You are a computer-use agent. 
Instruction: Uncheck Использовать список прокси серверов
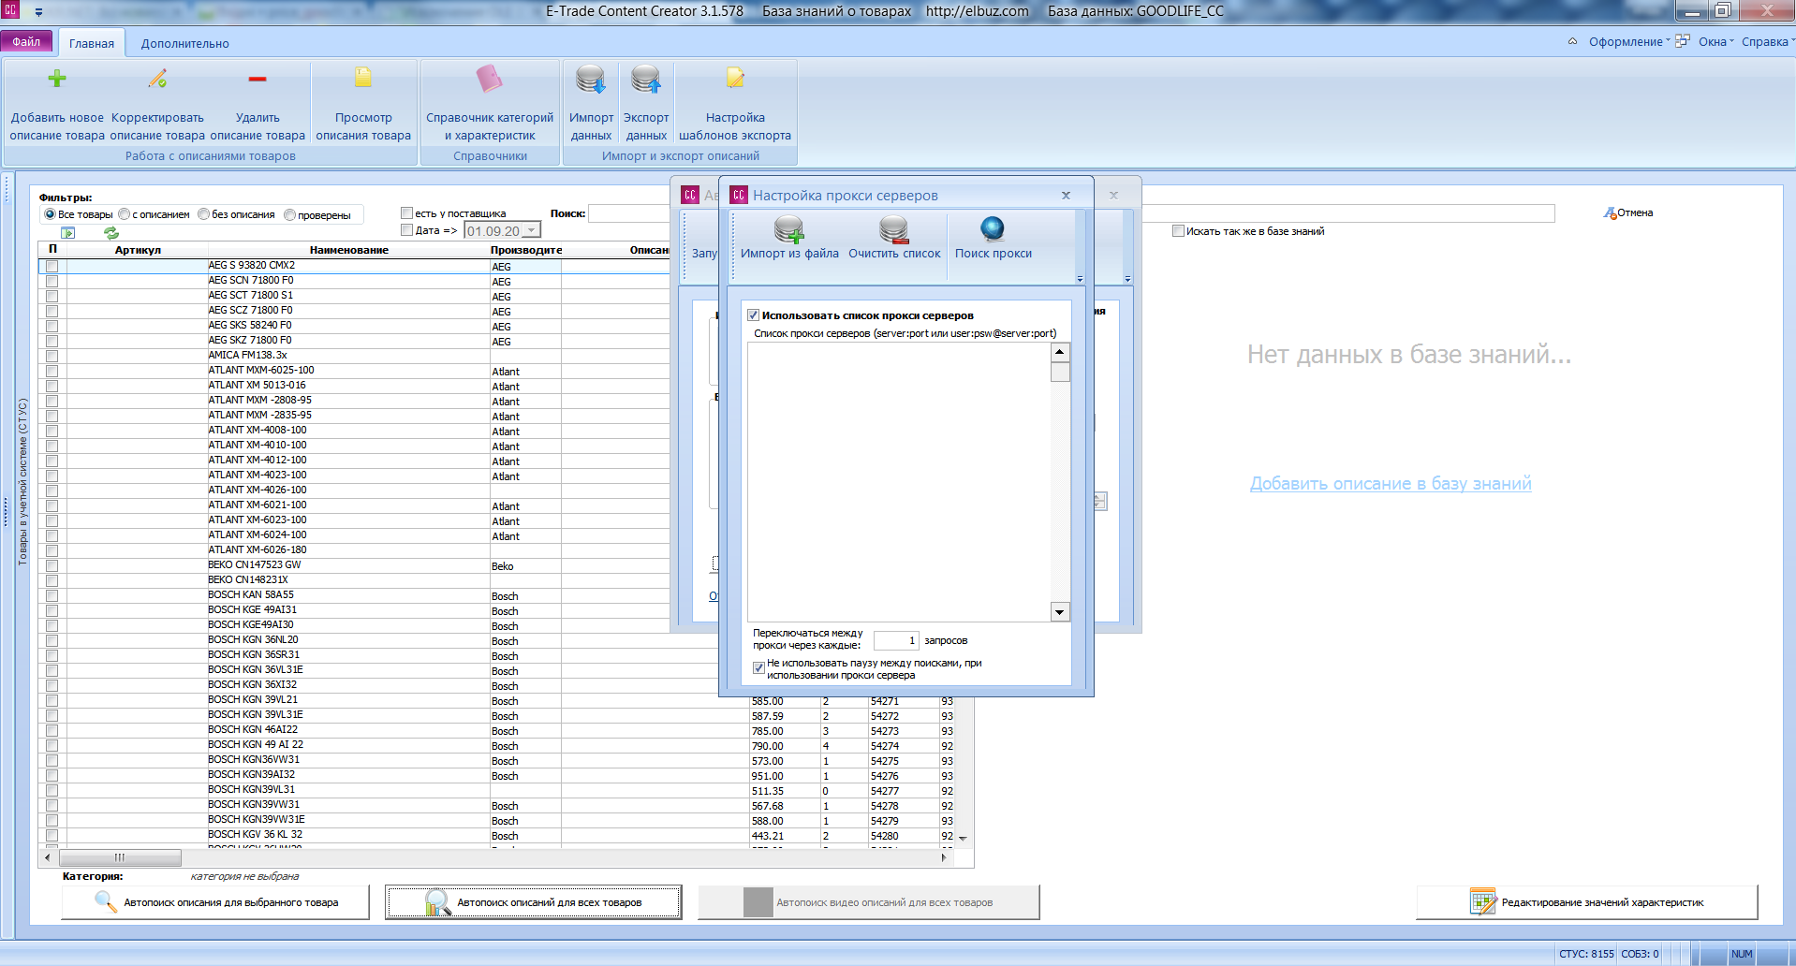pos(754,315)
